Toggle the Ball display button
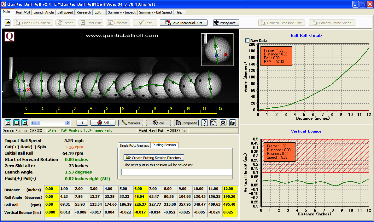 click(x=103, y=123)
